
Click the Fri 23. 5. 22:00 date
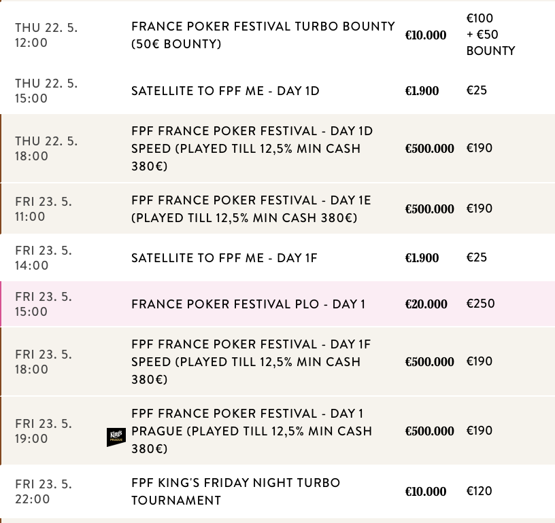44,492
